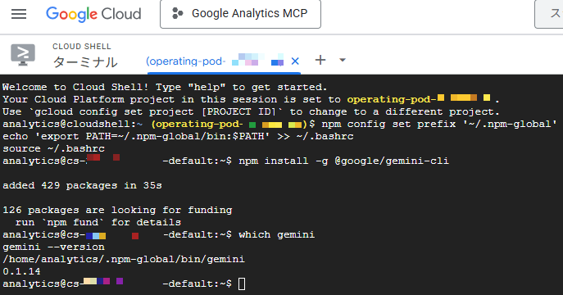Add a new terminal tab

tap(320, 60)
